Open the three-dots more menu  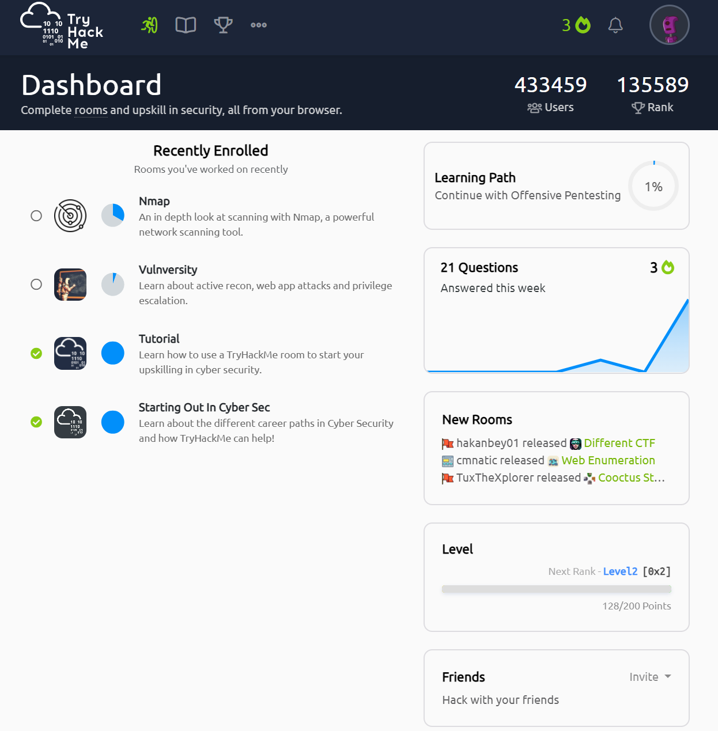(x=259, y=25)
